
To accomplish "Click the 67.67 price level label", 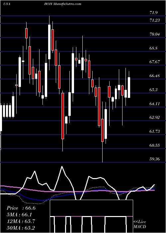I will pos(155,62).
